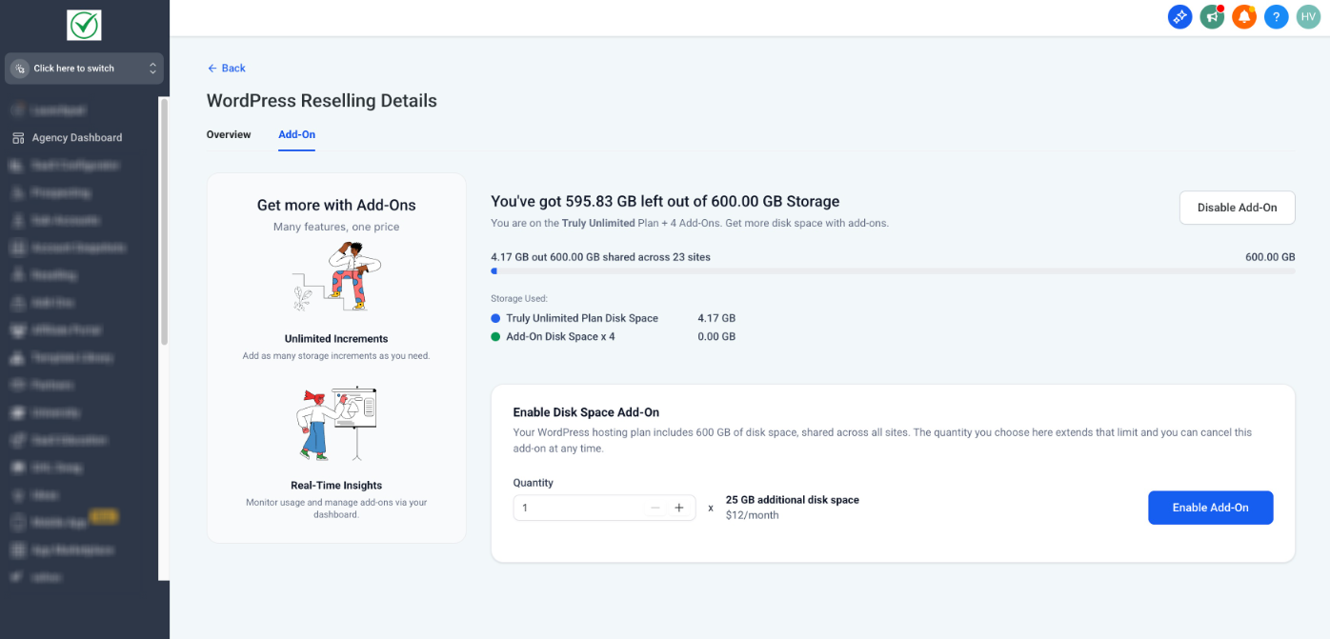The height and width of the screenshot is (639, 1330).
Task: Open the megaphone announcements icon
Action: click(1212, 16)
